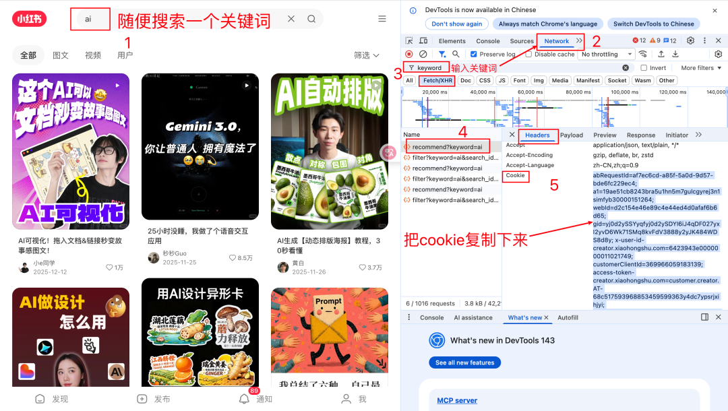Viewport: 728px width, 411px height.
Task: Clear the search box with the X icon
Action: point(291,19)
